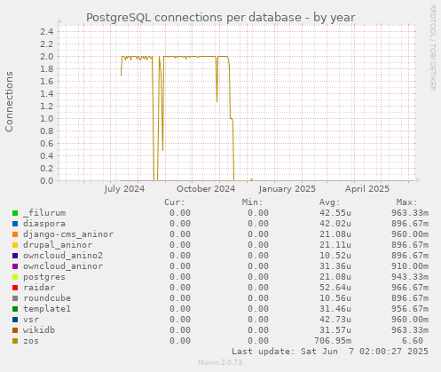The width and height of the screenshot is (441, 372).
Task: Click the wikidb brown legend swatch
Action: click(15, 330)
